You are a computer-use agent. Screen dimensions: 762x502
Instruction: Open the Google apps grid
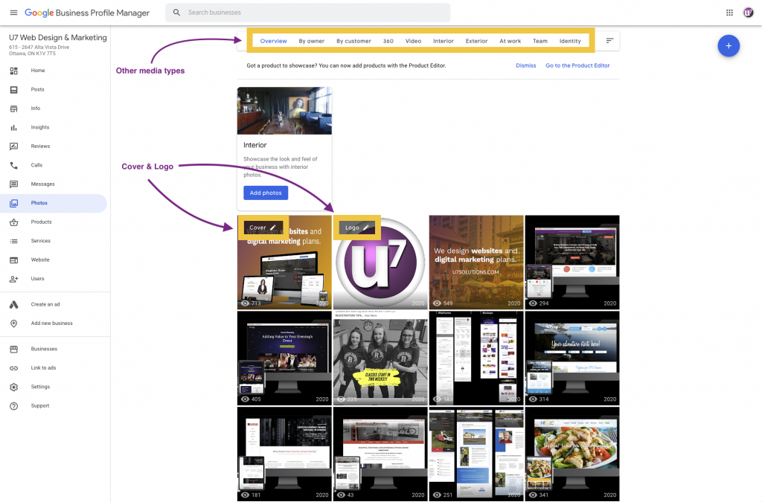tap(729, 13)
